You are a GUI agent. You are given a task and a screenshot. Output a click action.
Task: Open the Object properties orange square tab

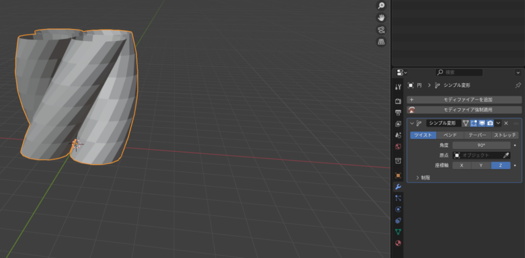398,175
